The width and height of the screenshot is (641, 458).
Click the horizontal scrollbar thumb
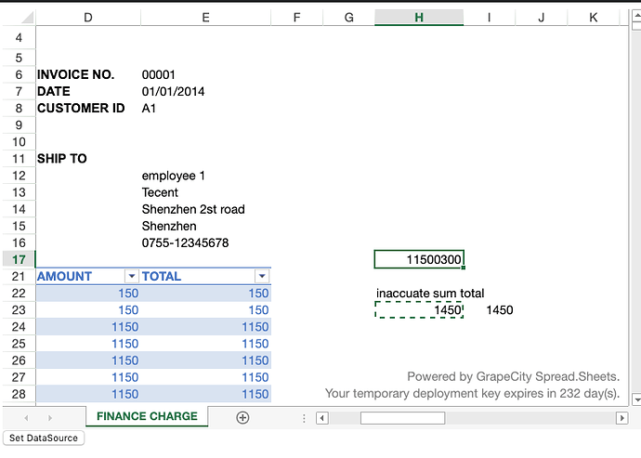click(x=401, y=418)
